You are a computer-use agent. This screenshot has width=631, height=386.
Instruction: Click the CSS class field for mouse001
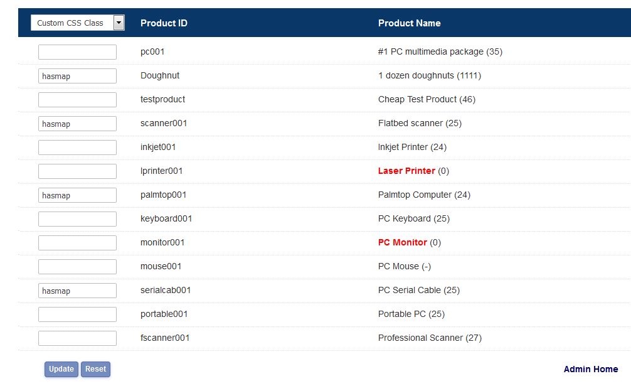tap(77, 267)
